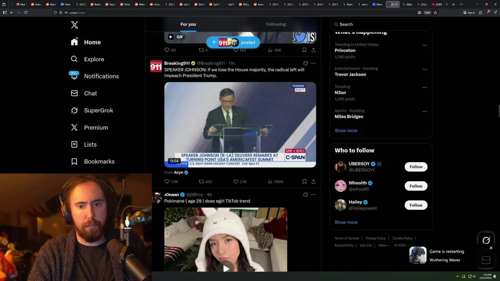The width and height of the screenshot is (500, 281).
Task: Bookmark the Breaking911 post
Action: point(304,181)
